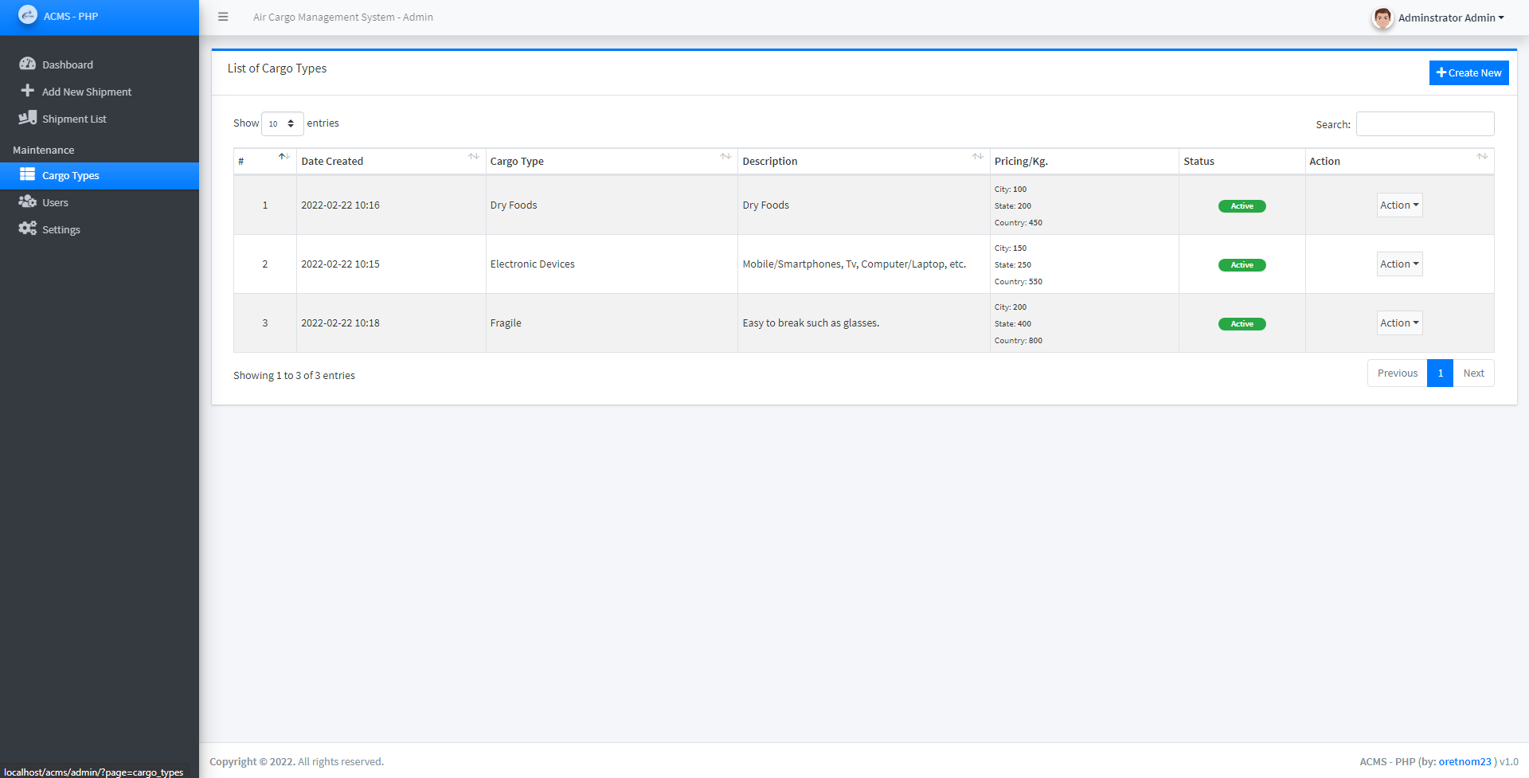Open Dashboard from the sidebar
This screenshot has width=1529, height=778.
tap(100, 65)
